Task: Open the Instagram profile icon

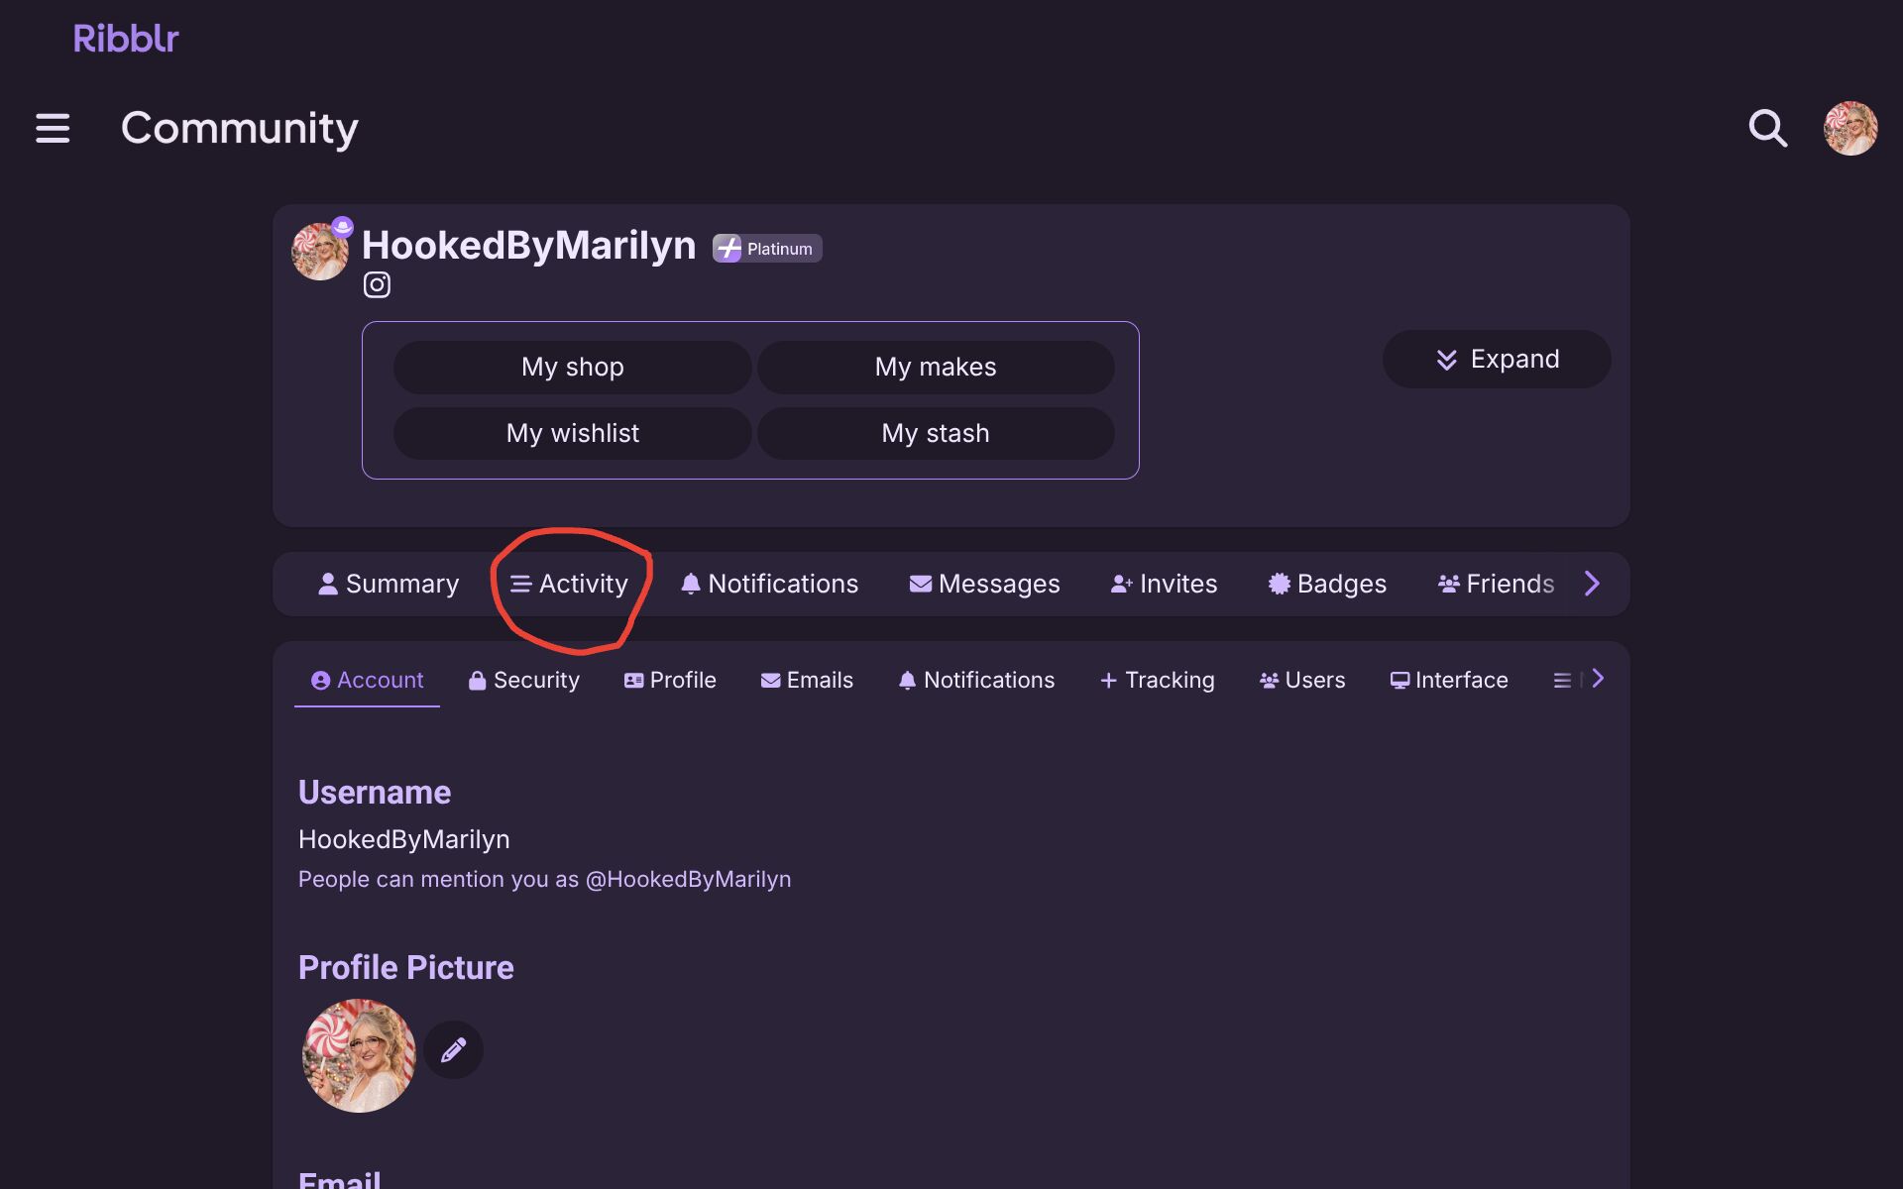Action: 377,285
